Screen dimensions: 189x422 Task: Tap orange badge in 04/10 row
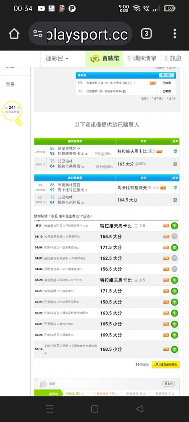click(166, 237)
